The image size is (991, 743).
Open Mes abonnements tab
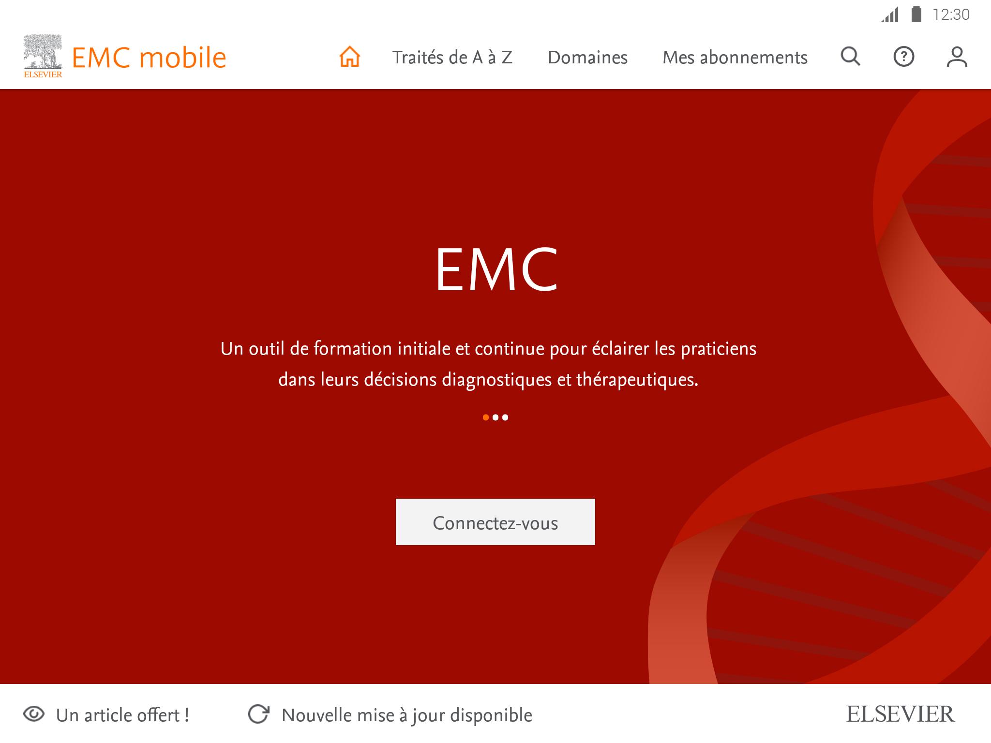[x=735, y=57]
